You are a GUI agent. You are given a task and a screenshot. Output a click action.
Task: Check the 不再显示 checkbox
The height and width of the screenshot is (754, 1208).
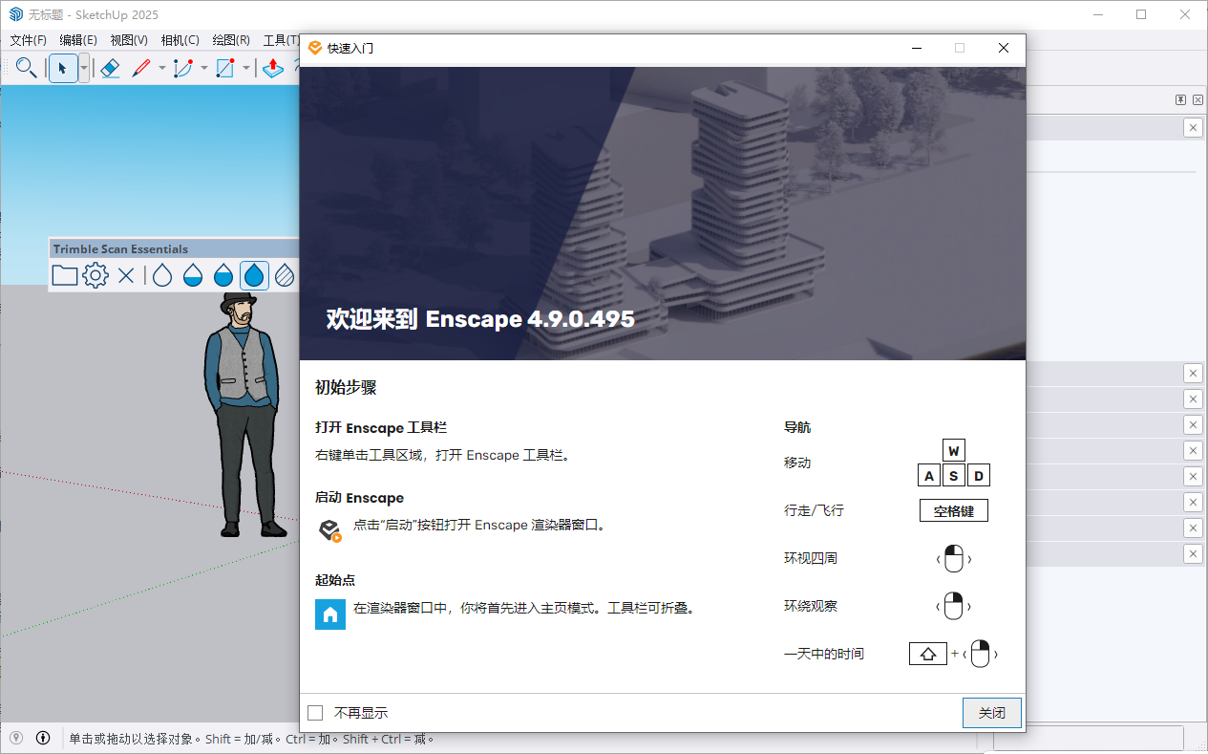point(315,712)
